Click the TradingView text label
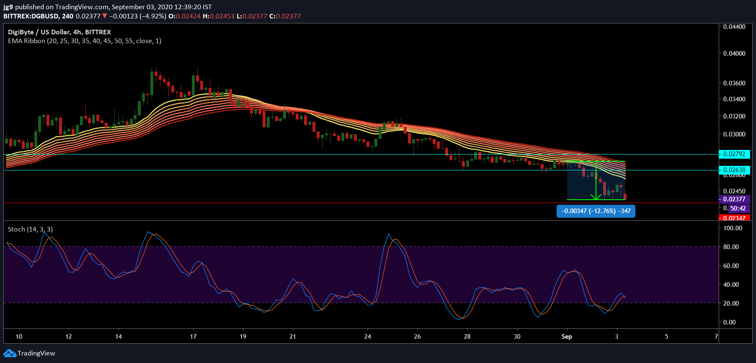The image size is (756, 363). [x=36, y=353]
